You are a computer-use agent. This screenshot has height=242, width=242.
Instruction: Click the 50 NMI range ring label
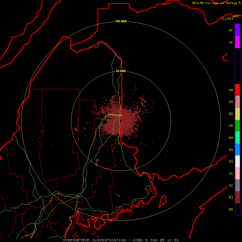click(121, 71)
